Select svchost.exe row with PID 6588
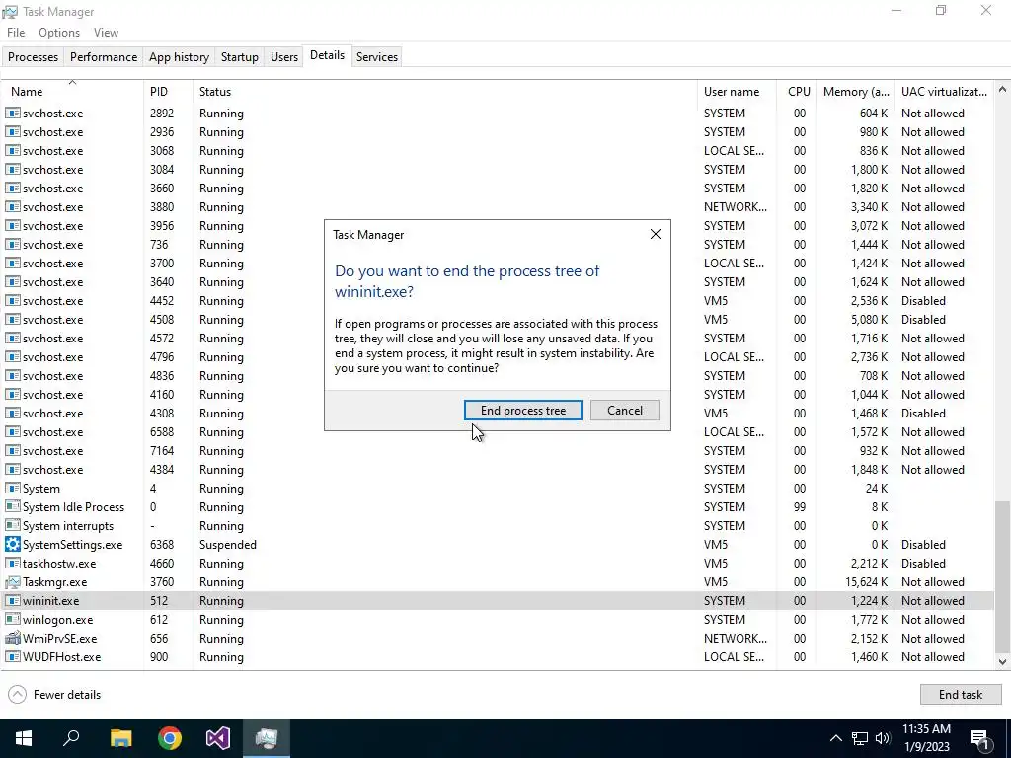 [498, 432]
